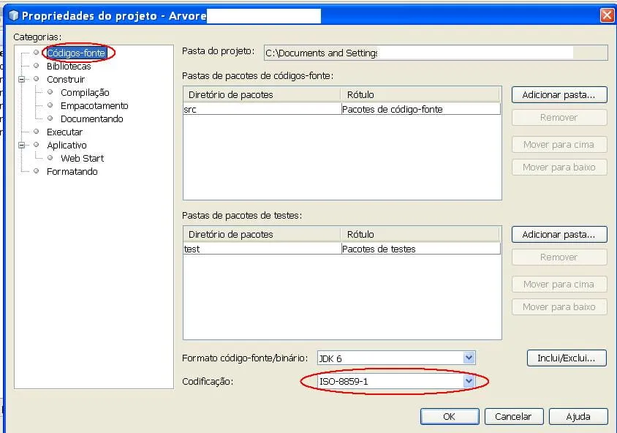The image size is (617, 433).
Task: Click test table 'Diretório de pacotes' header
Action: coord(262,234)
